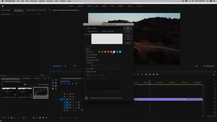Switch Project panel to icon view
Screen dimensions: 217x122
point(8,118)
